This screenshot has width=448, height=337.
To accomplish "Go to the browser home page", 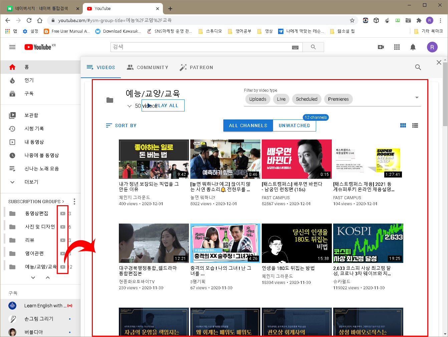I will [x=40, y=20].
